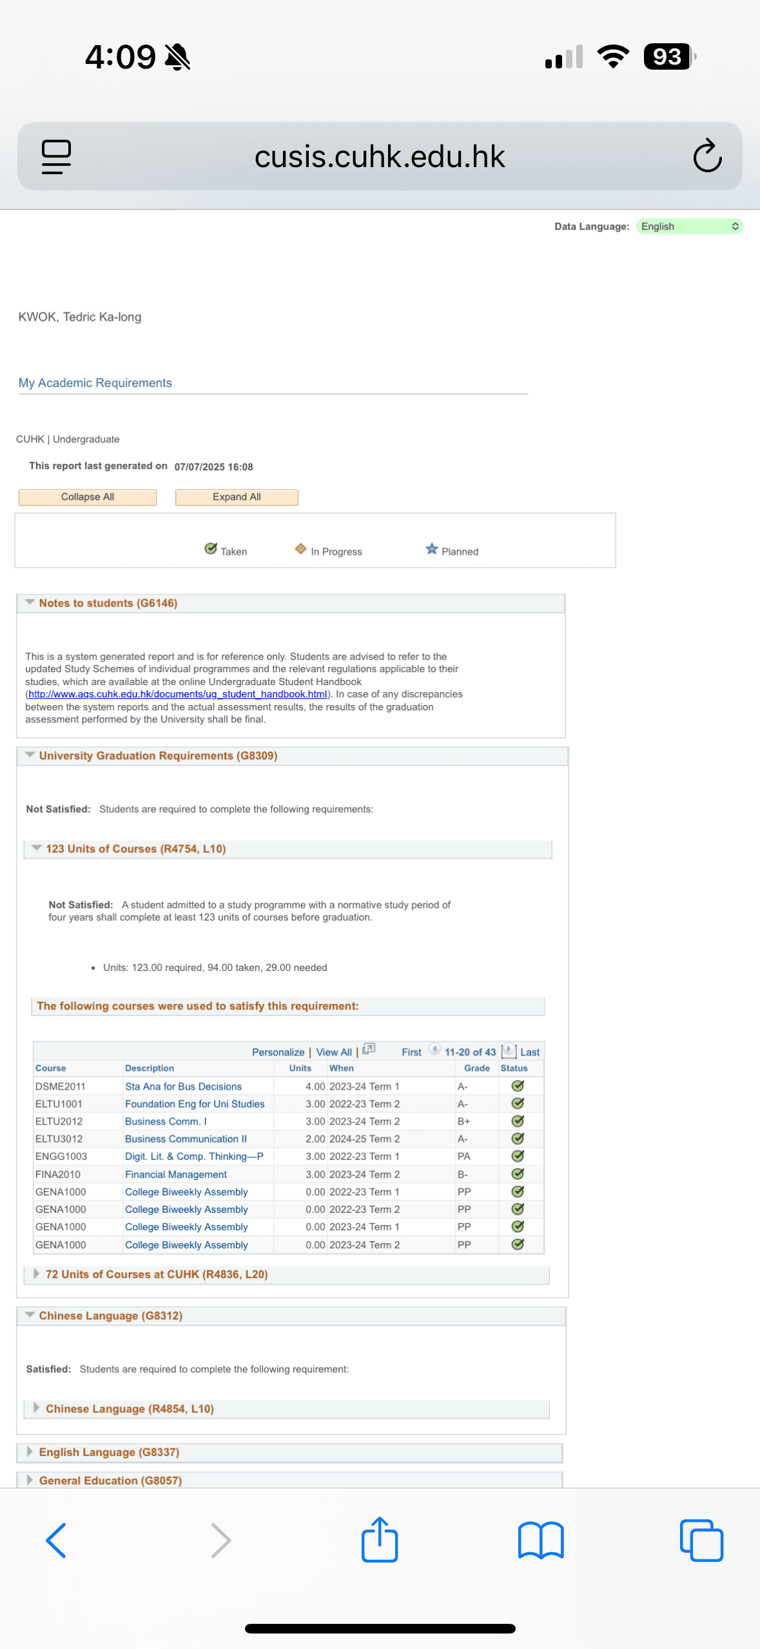Open Financial Management course link
760x1649 pixels.
point(176,1174)
